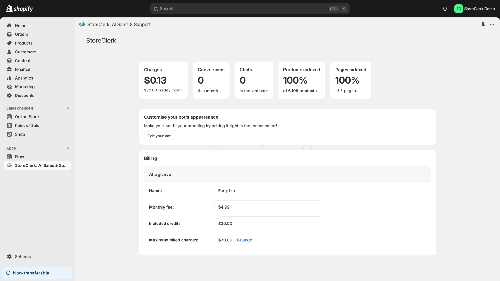The height and width of the screenshot is (281, 500).
Task: Open Marketing section
Action: [x=37, y=87]
